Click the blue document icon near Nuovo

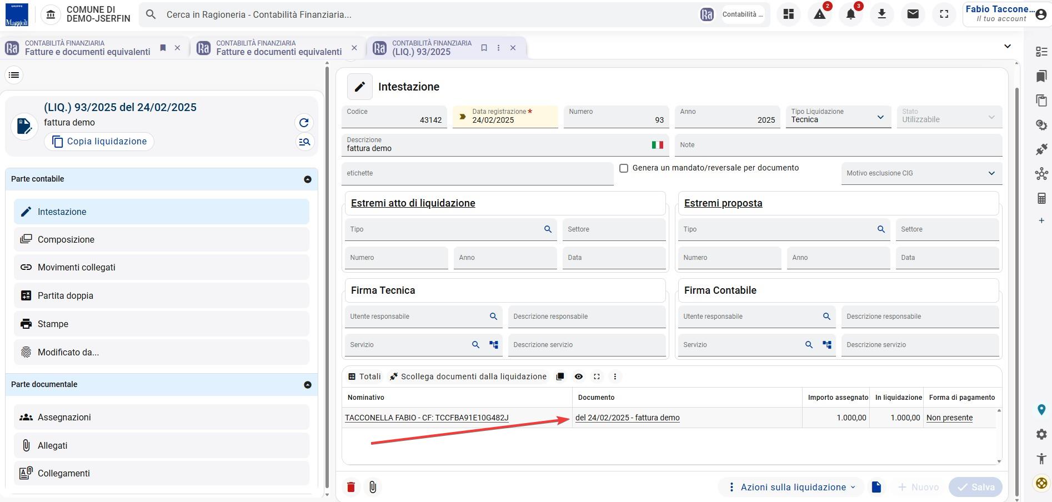pos(876,487)
